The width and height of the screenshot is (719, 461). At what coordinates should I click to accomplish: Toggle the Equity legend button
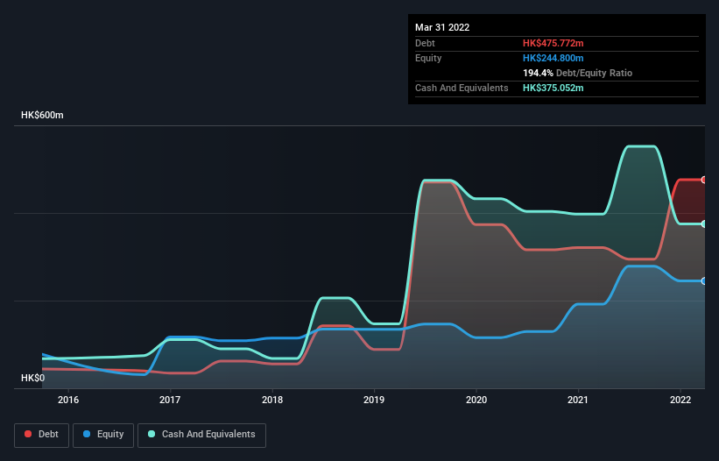(x=103, y=435)
